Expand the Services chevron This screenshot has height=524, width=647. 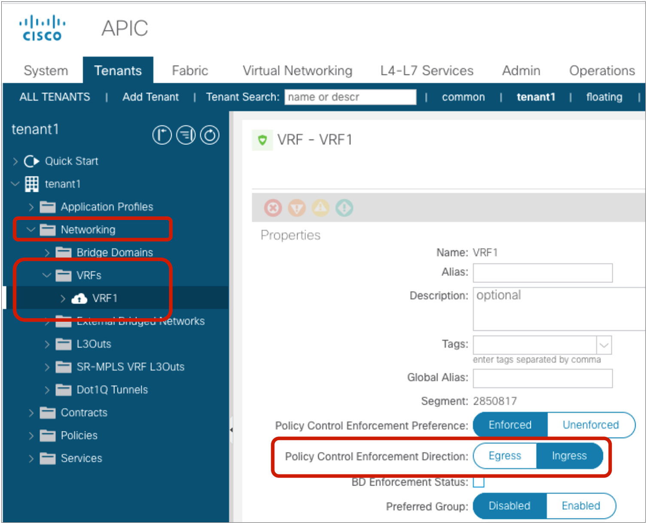(31, 459)
